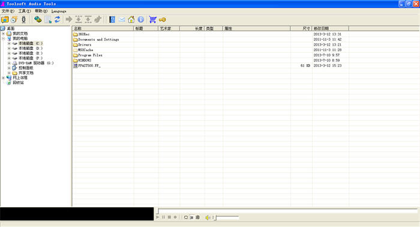Viewport: 420px width, 227px height.
Task: Open the help book icon
Action: pos(112,19)
